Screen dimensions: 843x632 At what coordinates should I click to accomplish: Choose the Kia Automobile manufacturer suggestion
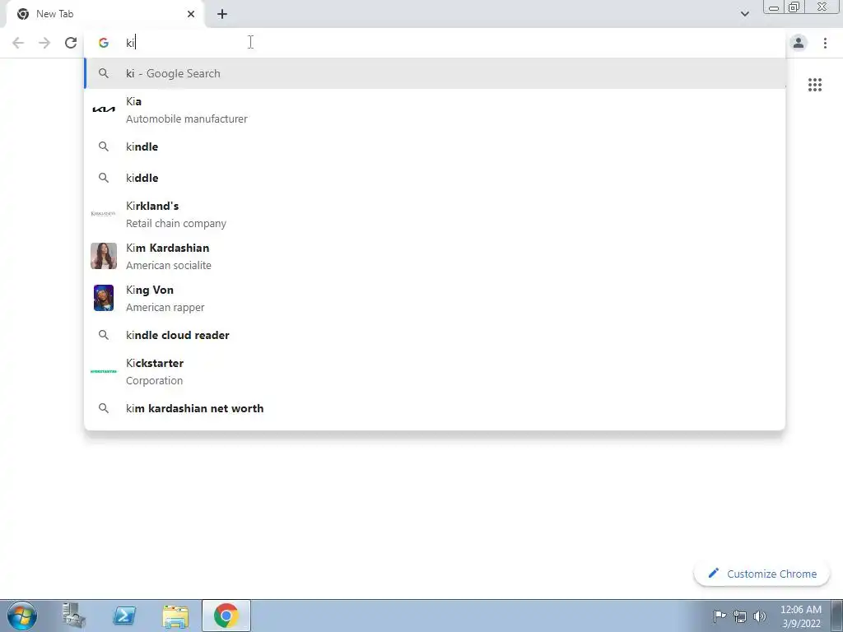point(435,109)
